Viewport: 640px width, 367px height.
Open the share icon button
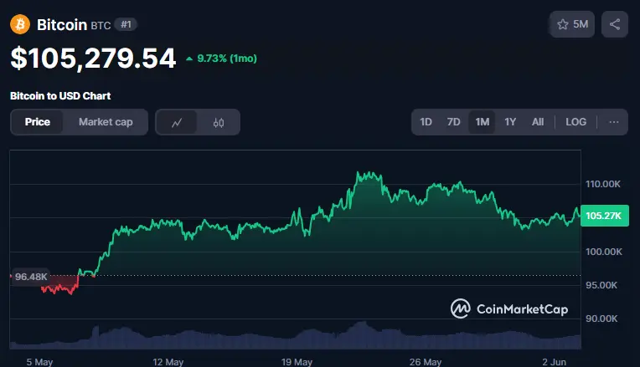pyautogui.click(x=615, y=24)
